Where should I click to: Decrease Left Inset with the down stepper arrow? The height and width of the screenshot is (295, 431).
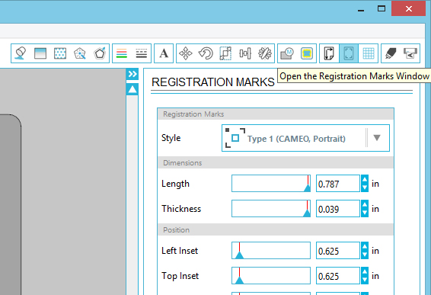click(x=365, y=255)
